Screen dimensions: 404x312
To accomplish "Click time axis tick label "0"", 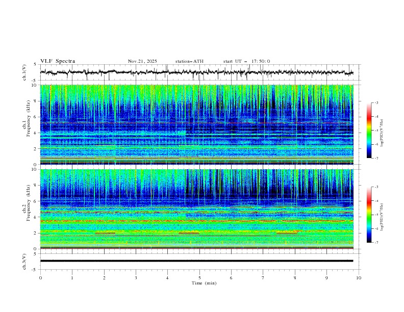I will pos(40,278).
